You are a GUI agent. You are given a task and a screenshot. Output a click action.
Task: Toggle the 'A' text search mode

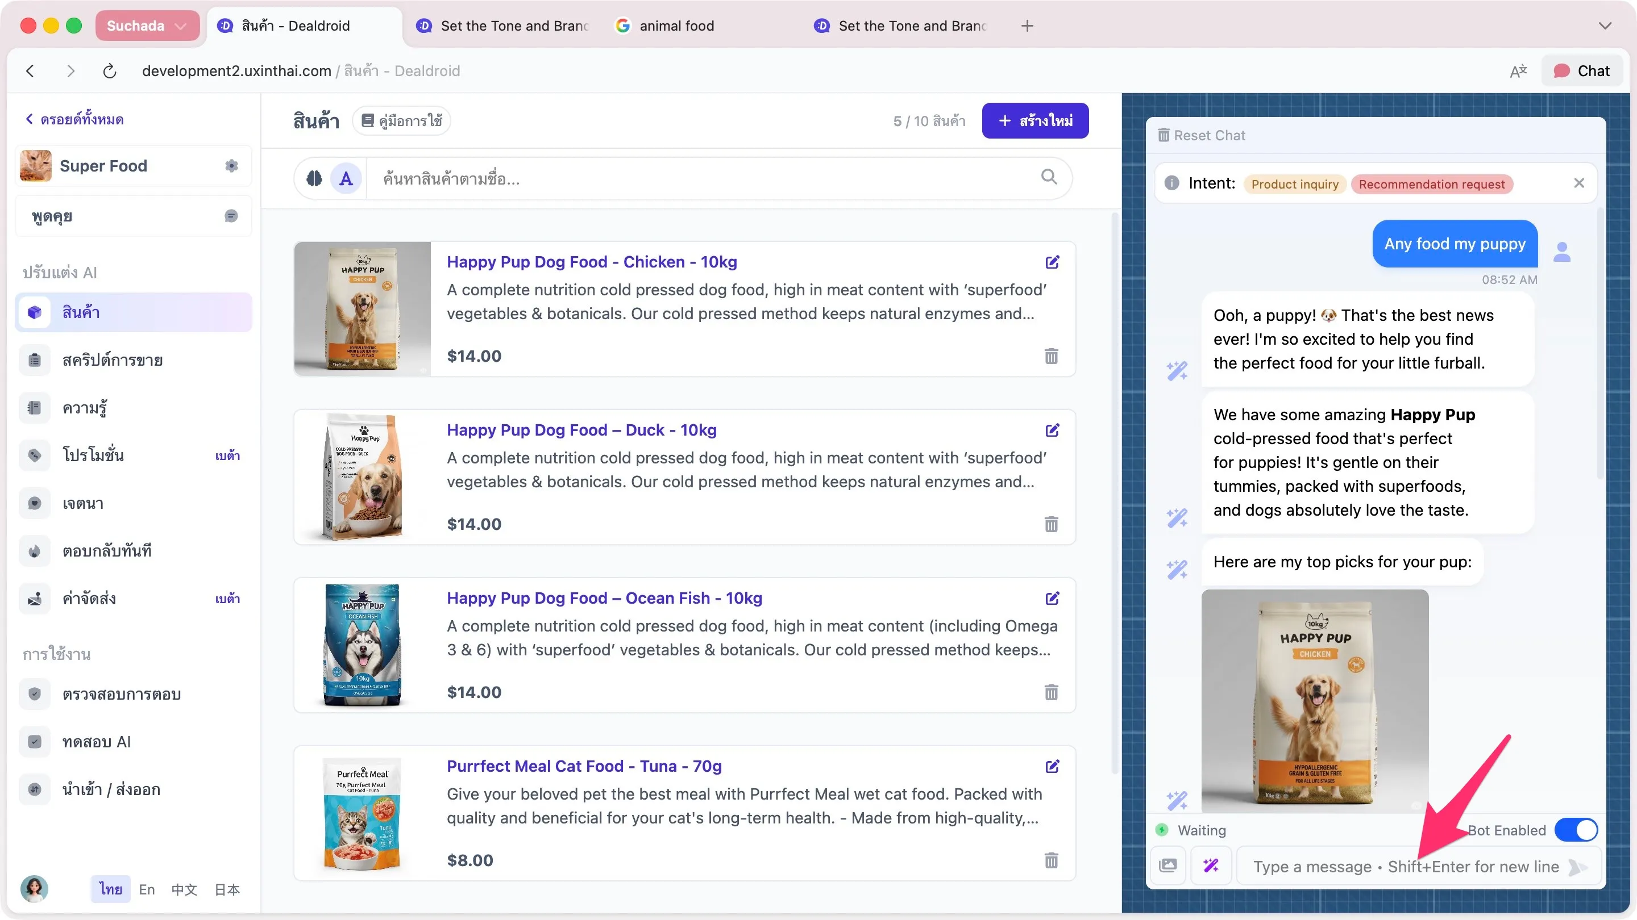coord(346,178)
